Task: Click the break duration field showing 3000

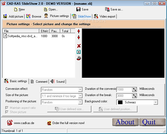Action: [124, 96]
